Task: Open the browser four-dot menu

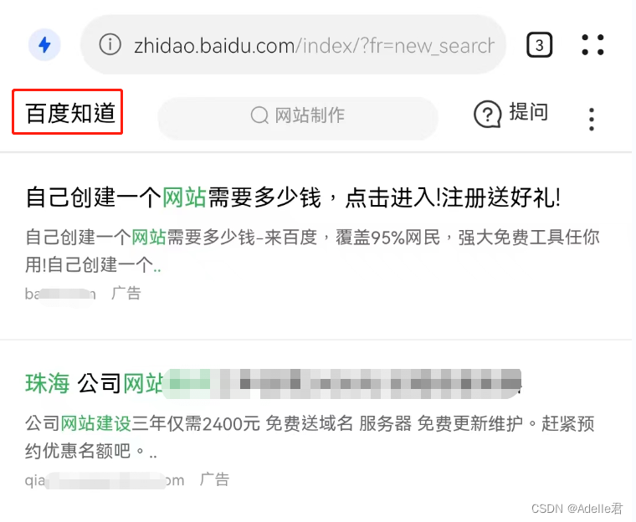Action: [592, 44]
